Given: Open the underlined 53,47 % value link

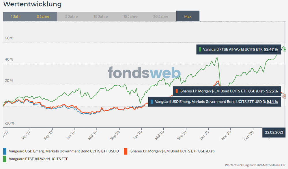Looking at the screenshot, I should (x=271, y=49).
